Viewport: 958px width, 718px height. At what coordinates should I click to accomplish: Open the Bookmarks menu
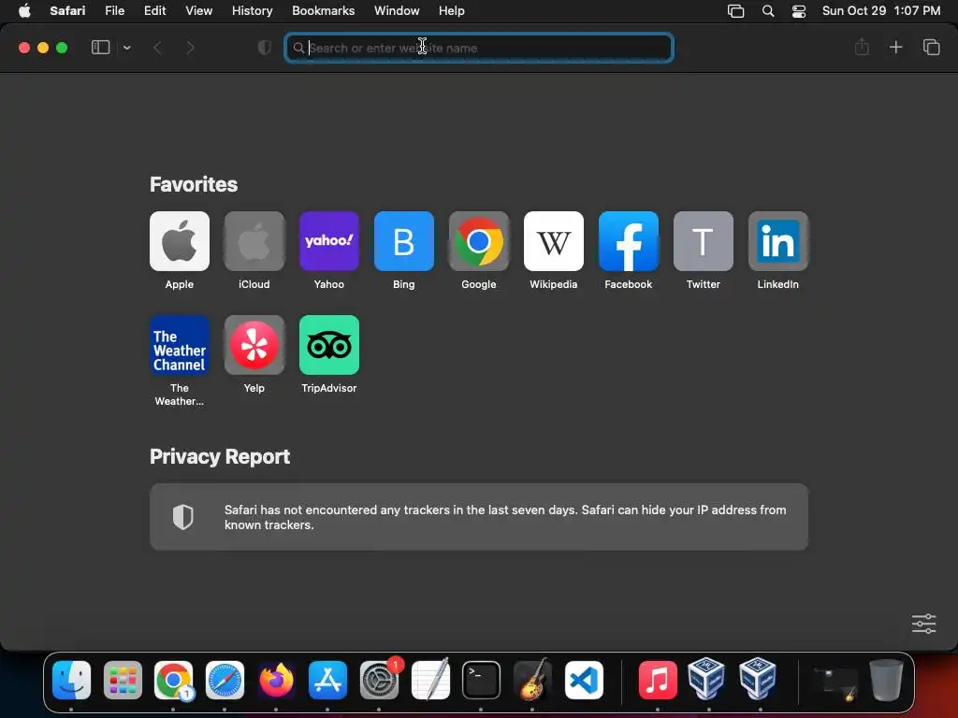323,10
